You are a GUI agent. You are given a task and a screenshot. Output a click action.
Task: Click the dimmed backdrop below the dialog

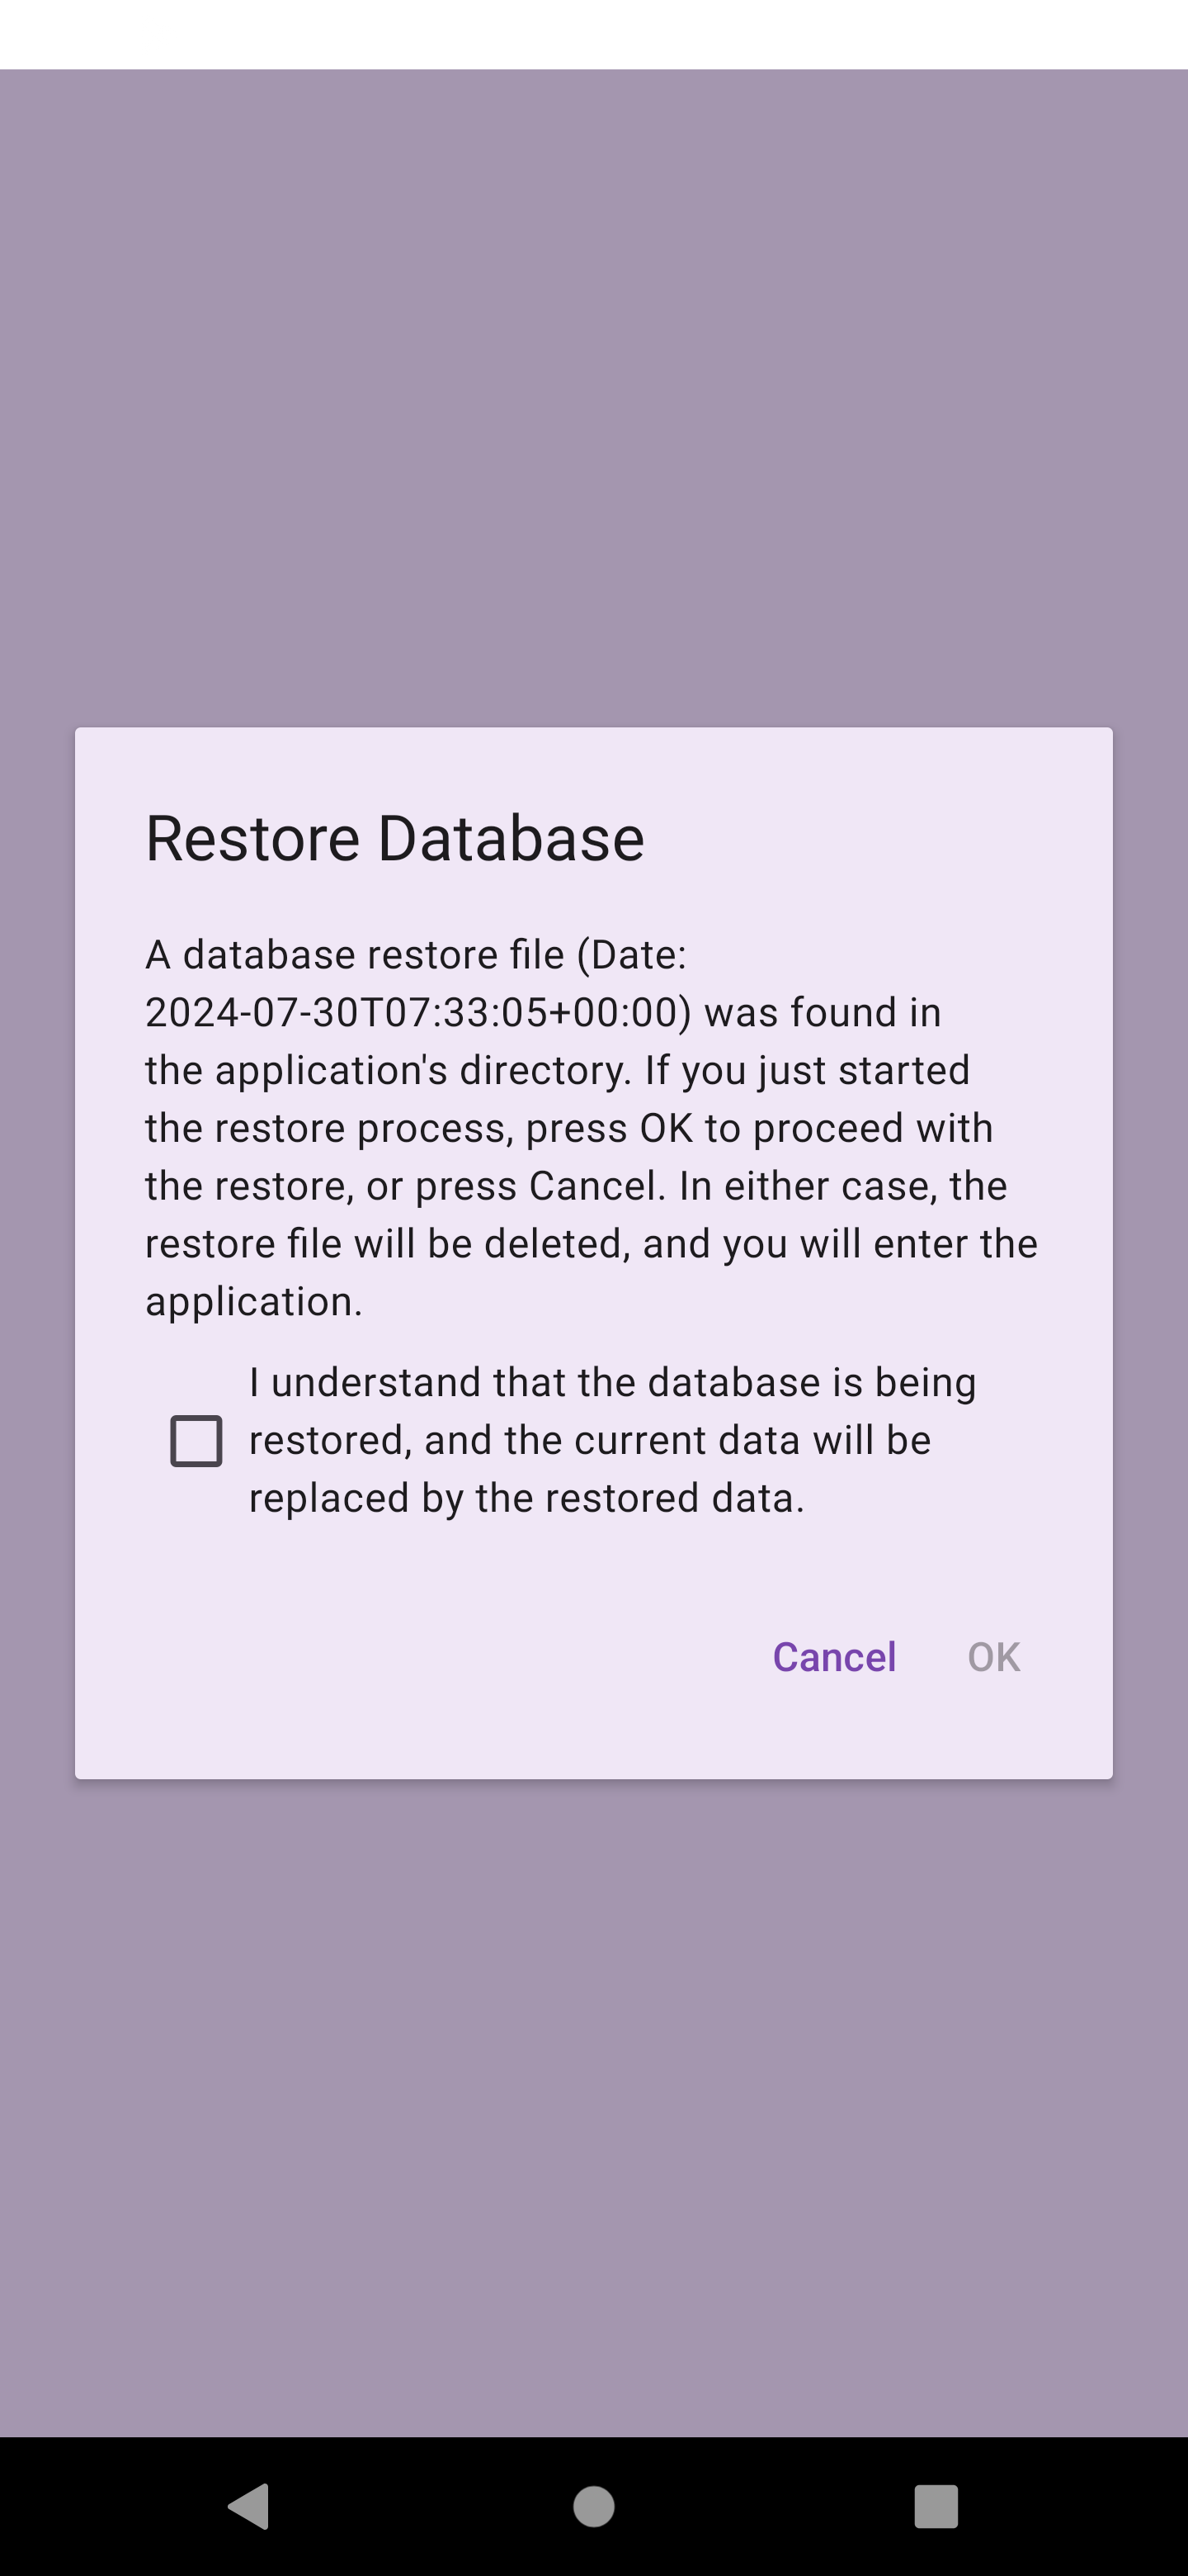(593, 2100)
